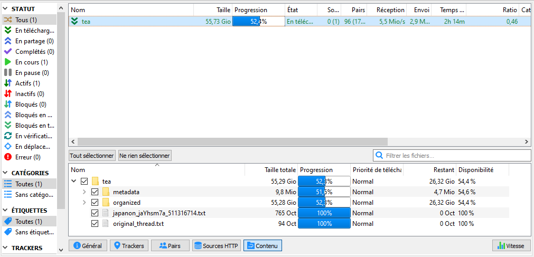Click the sidebar scroll up arrow
This screenshot has width=534, height=257.
click(x=61, y=7)
